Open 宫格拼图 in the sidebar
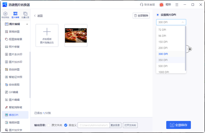 (14, 32)
